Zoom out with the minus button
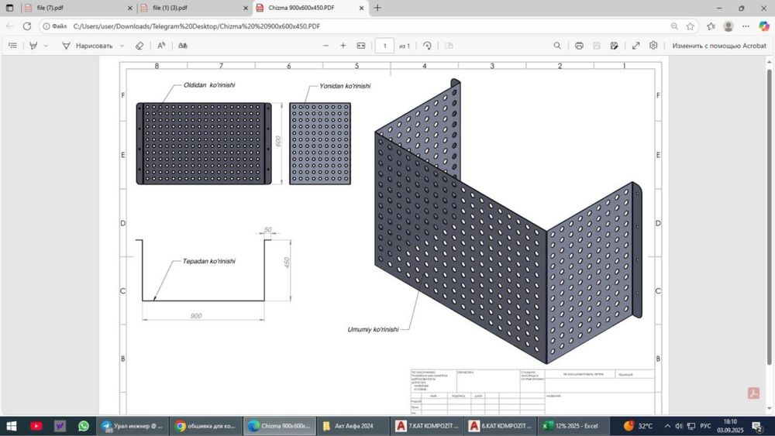Image resolution: width=775 pixels, height=436 pixels. click(x=325, y=46)
